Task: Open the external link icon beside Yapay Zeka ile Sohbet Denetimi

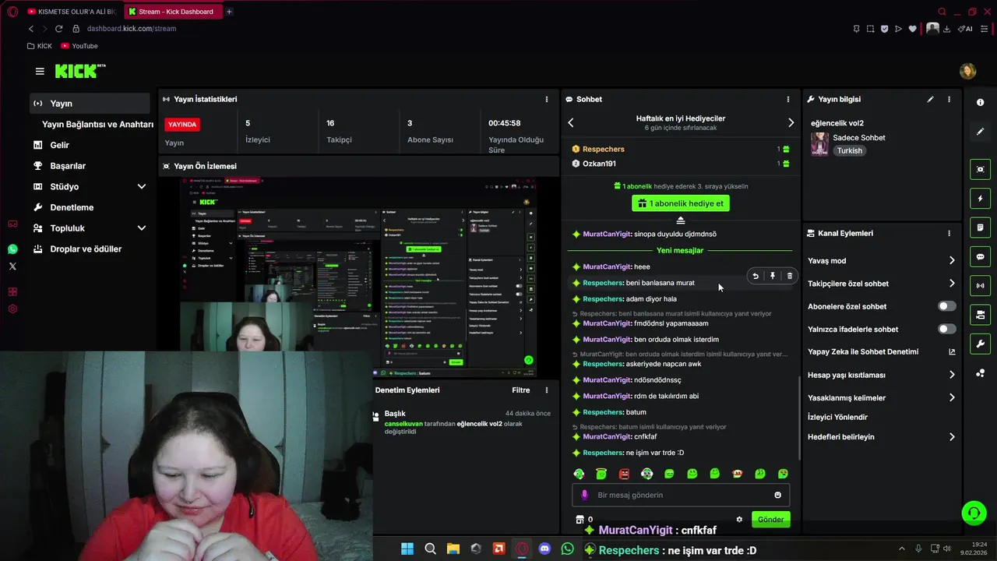Action: coord(951,352)
